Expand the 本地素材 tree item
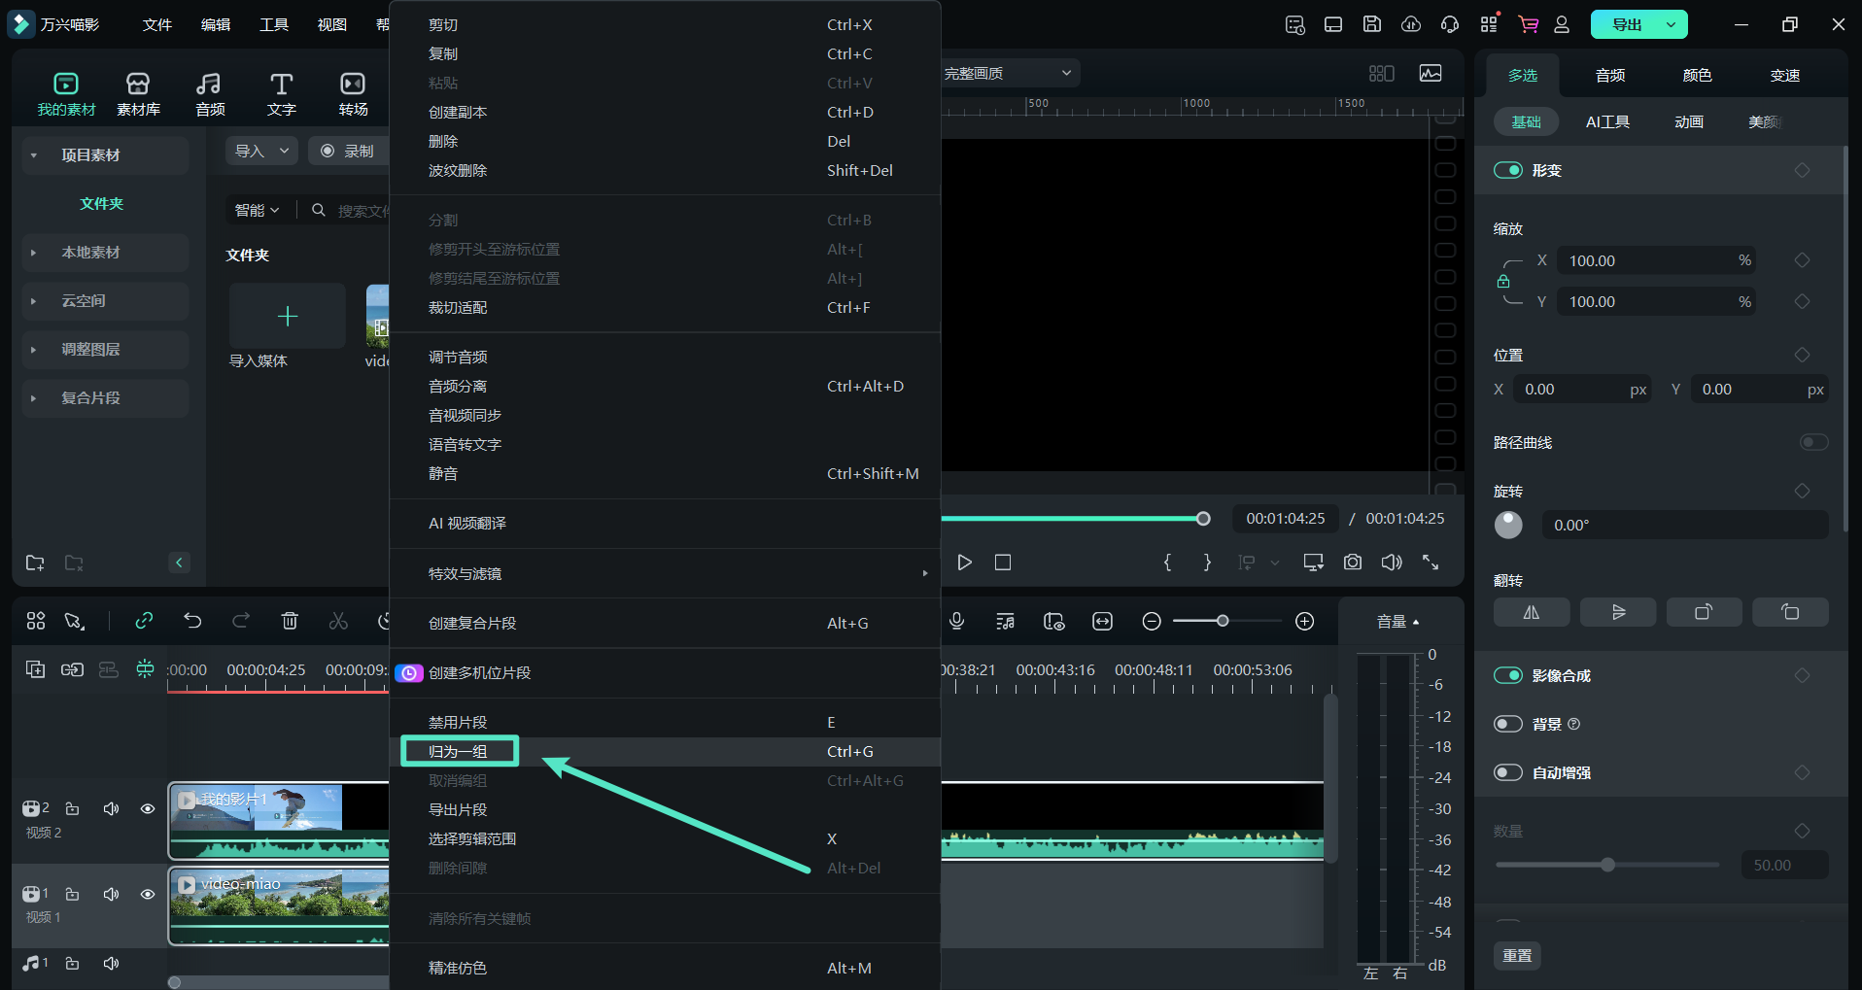Screen dimensions: 1862x990 tap(34, 253)
